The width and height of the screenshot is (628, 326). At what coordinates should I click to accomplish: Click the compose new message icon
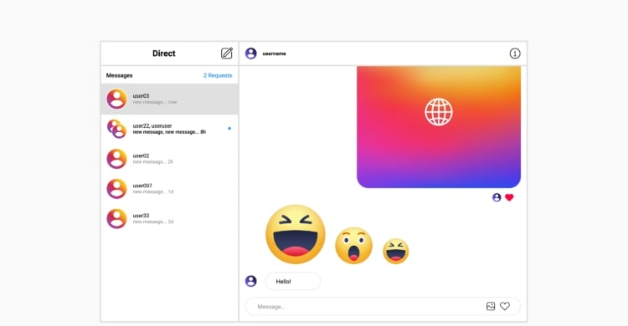point(227,53)
